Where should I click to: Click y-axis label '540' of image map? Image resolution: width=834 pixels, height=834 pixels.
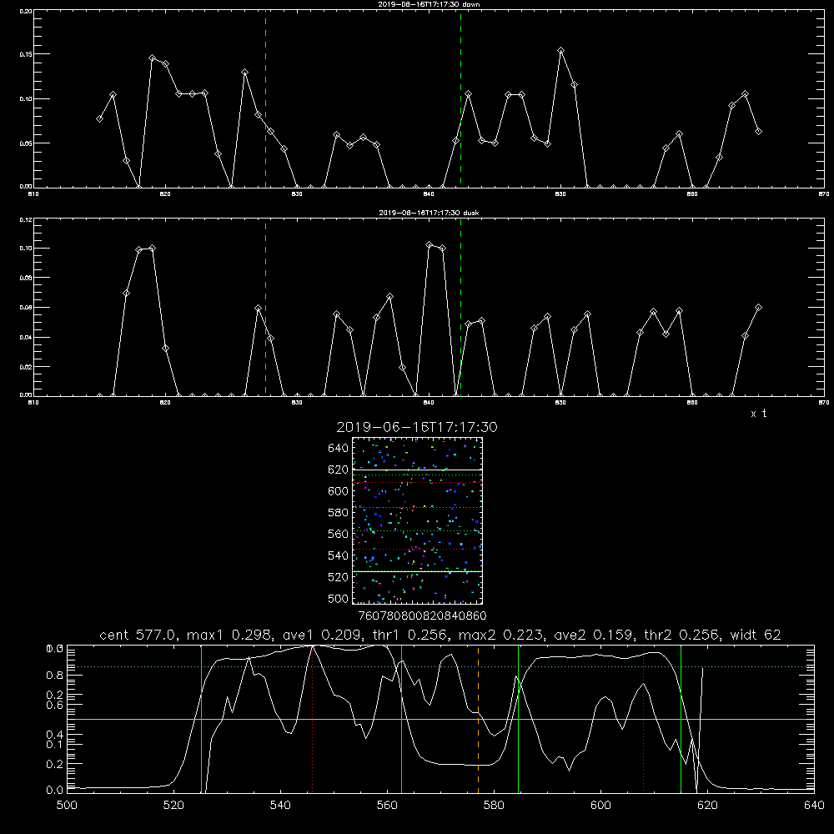tap(339, 555)
